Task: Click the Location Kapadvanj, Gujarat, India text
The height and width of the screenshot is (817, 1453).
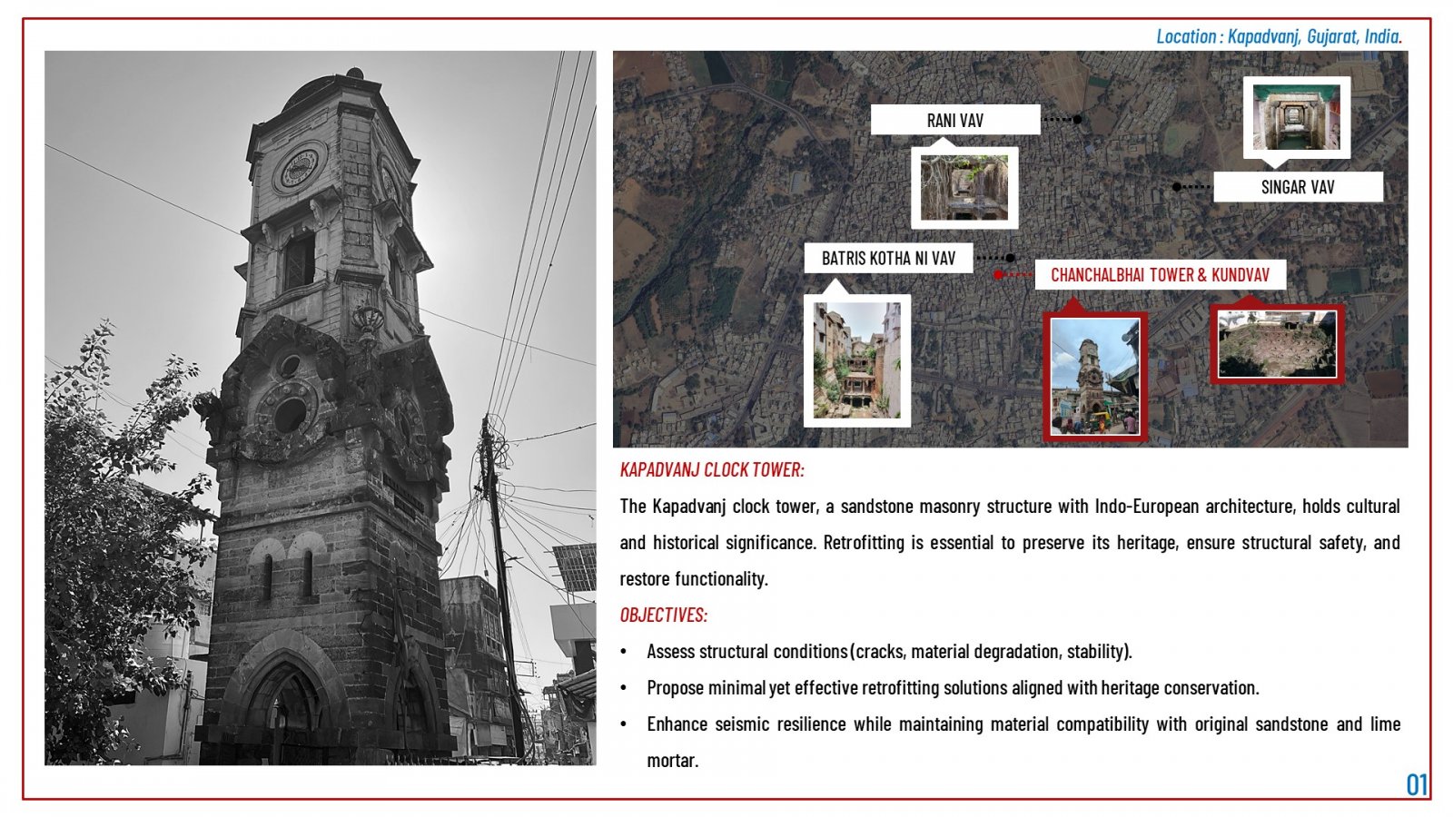Action: tap(1279, 36)
